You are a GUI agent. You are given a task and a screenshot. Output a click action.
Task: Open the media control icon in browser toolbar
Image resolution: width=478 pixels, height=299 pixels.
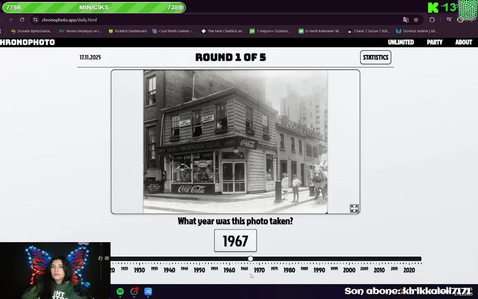tap(449, 20)
